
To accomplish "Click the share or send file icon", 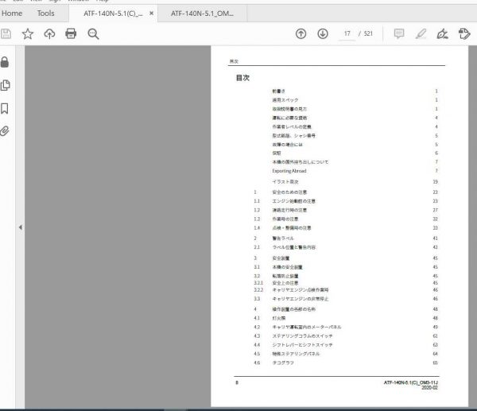I will tap(464, 33).
